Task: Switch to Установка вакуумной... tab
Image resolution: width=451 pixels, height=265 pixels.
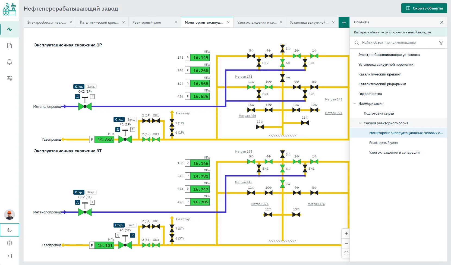Action: (309, 22)
